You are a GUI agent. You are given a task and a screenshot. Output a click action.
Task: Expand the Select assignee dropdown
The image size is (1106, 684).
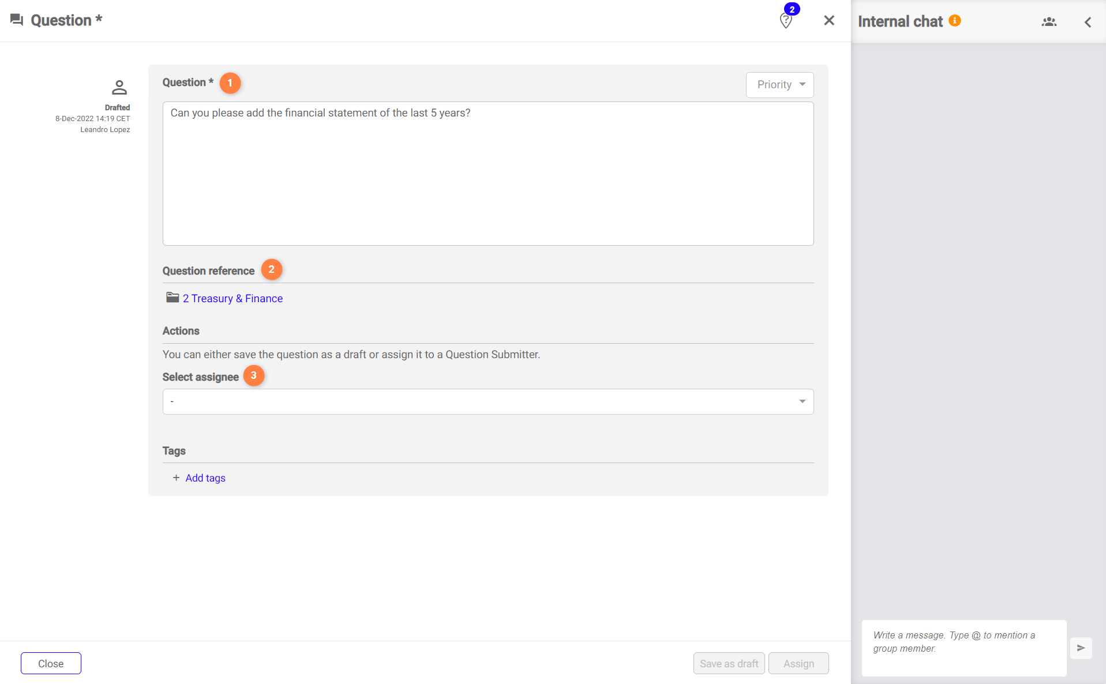(x=488, y=401)
